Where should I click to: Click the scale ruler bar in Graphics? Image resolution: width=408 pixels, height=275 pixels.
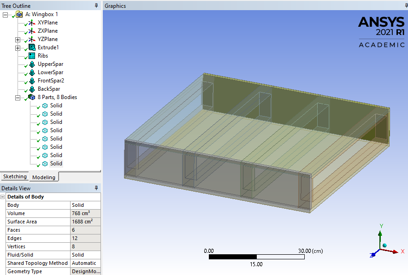click(x=257, y=257)
